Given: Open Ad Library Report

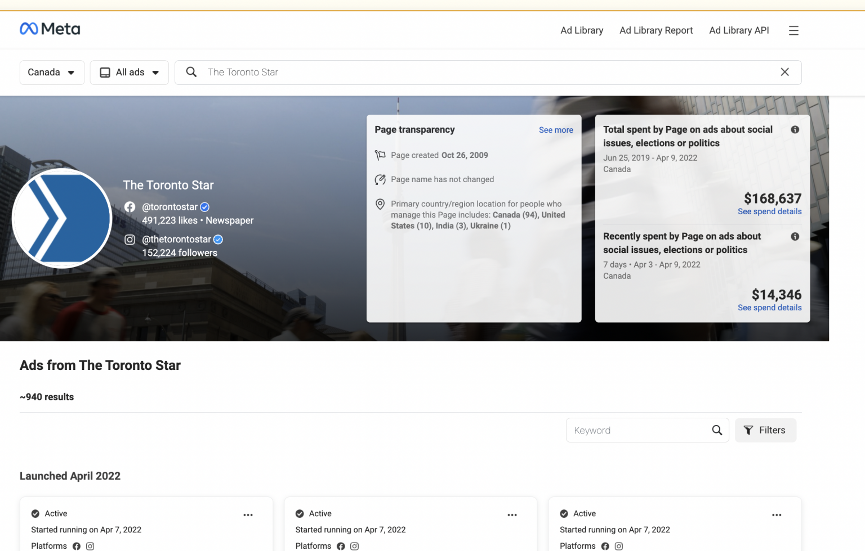Looking at the screenshot, I should [656, 30].
